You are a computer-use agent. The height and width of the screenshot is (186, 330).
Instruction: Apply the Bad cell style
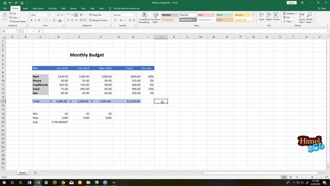point(206,15)
